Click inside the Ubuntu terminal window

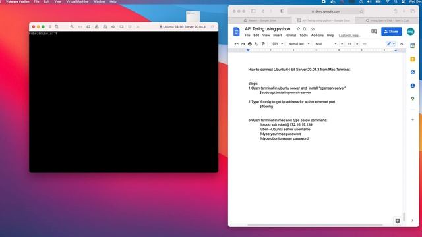(x=123, y=101)
